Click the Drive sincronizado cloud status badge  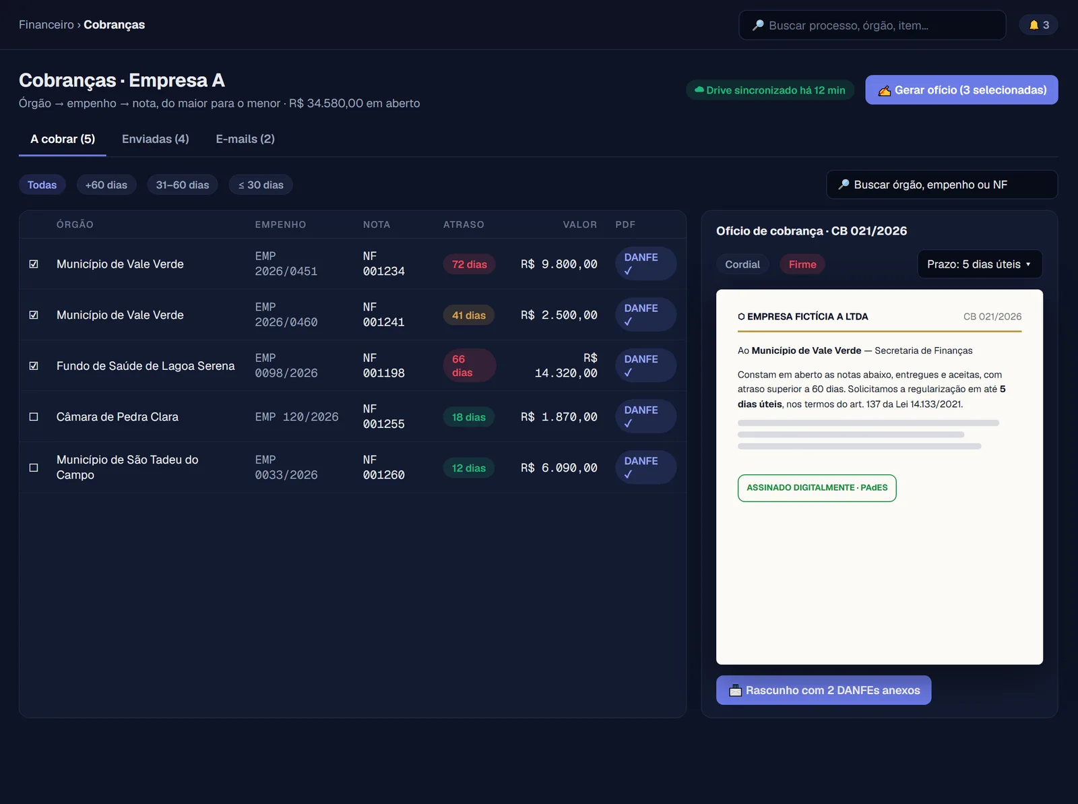tap(770, 90)
